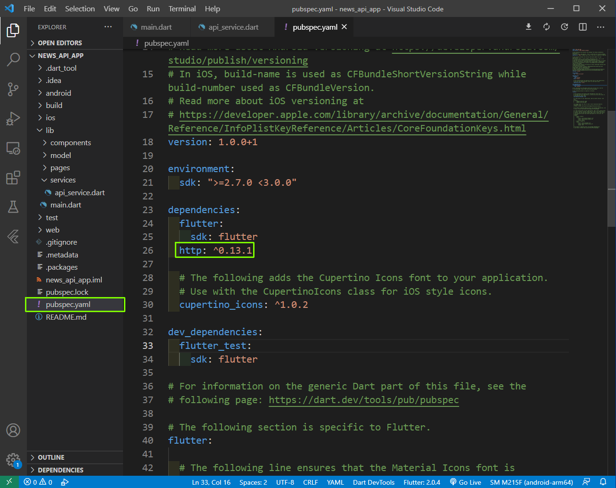The height and width of the screenshot is (488, 616).
Task: Open Dart DevTools from status bar
Action: click(374, 482)
